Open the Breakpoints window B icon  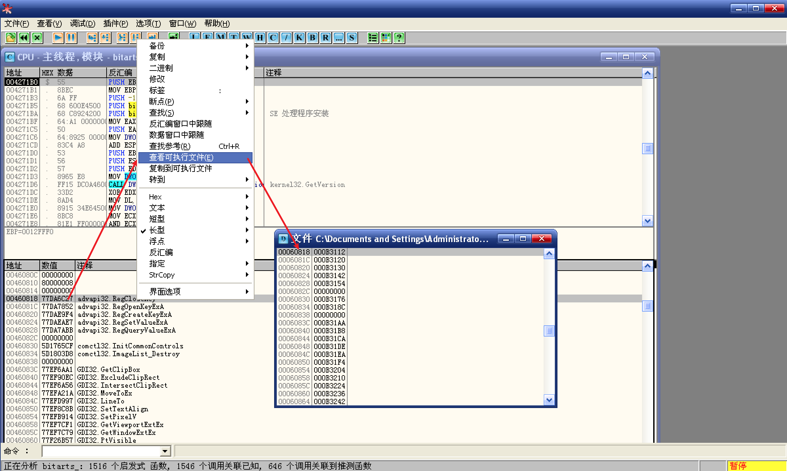coord(313,38)
